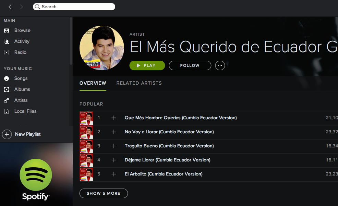
Task: Go back with the left arrow
Action: click(10, 7)
